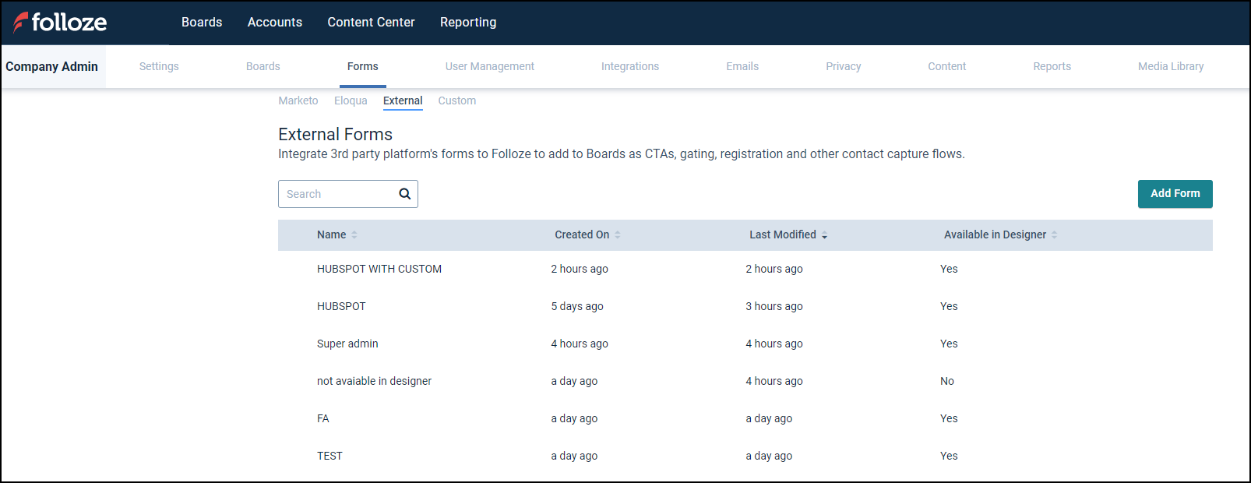The height and width of the screenshot is (483, 1251).
Task: Switch to User Management tab
Action: [489, 67]
